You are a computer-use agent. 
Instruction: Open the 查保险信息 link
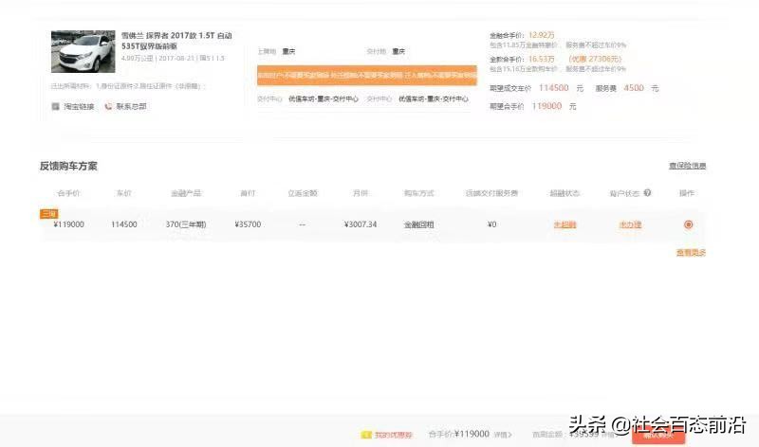[687, 166]
